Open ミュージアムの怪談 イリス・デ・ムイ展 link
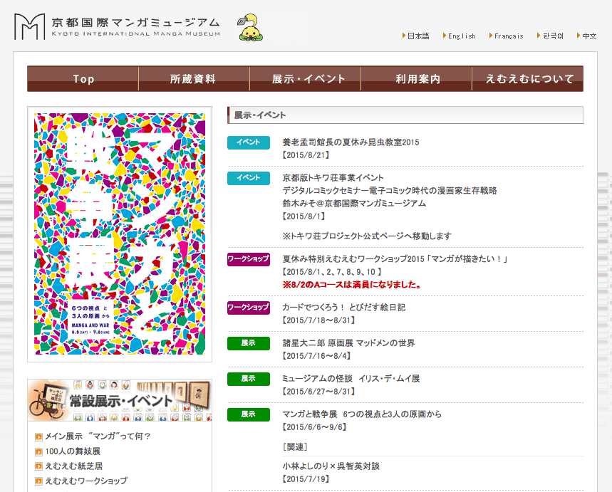Image resolution: width=612 pixels, height=492 pixels. click(x=351, y=379)
